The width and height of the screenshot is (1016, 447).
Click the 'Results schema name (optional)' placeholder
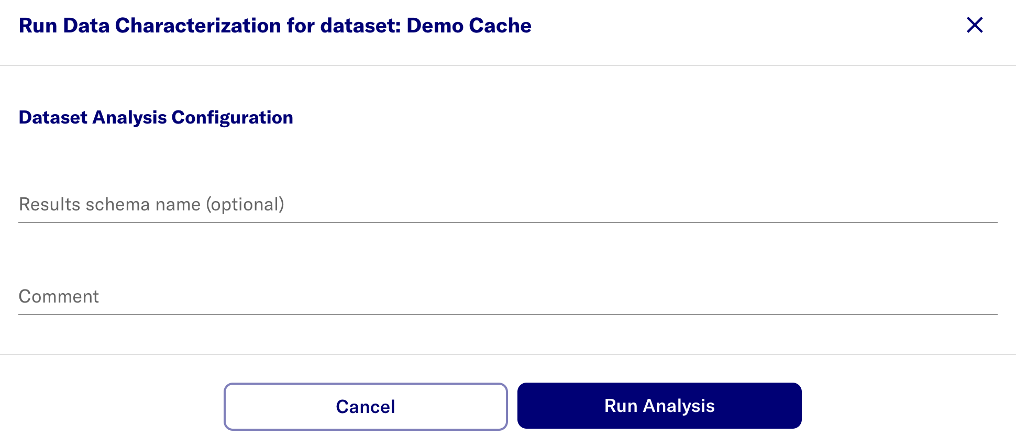(151, 205)
